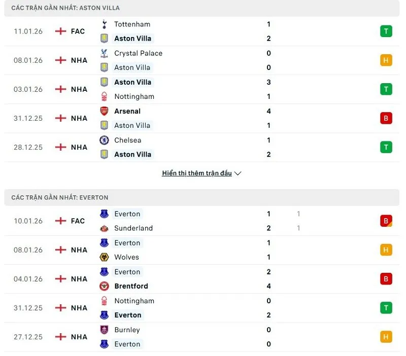Click the Burnley club crest icon
The image size is (406, 356).
tap(104, 330)
